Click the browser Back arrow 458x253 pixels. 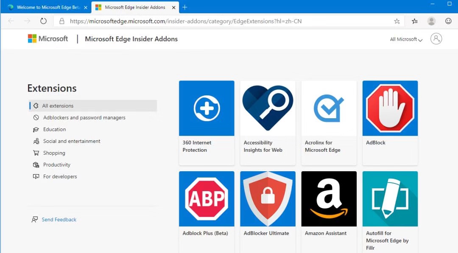point(11,21)
